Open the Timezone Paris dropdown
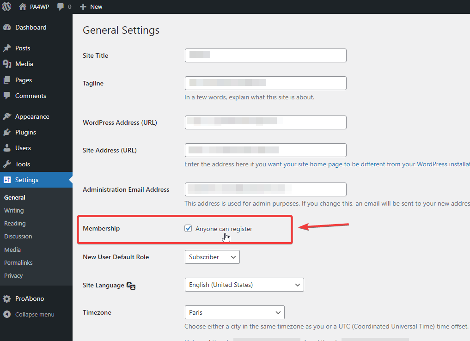470x341 pixels. [235, 312]
